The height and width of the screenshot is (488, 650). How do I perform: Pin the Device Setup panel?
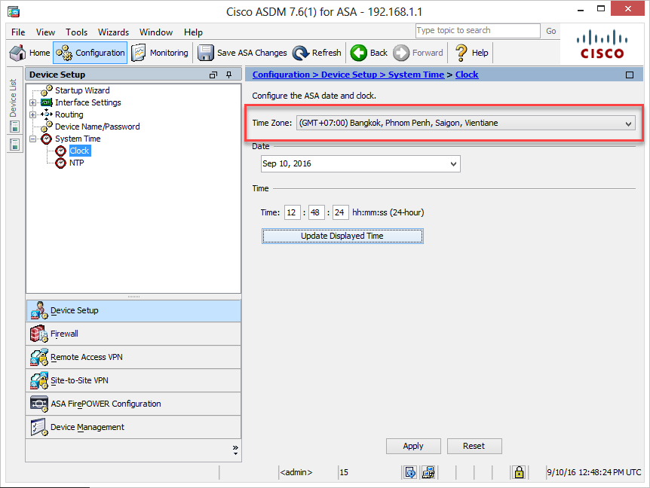coord(228,75)
